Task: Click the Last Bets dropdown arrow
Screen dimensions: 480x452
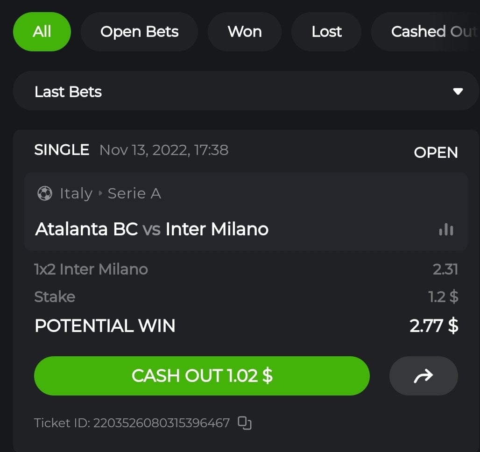Action: pyautogui.click(x=458, y=91)
